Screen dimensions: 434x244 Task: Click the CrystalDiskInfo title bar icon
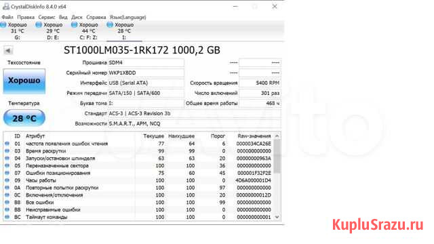tap(5, 6)
